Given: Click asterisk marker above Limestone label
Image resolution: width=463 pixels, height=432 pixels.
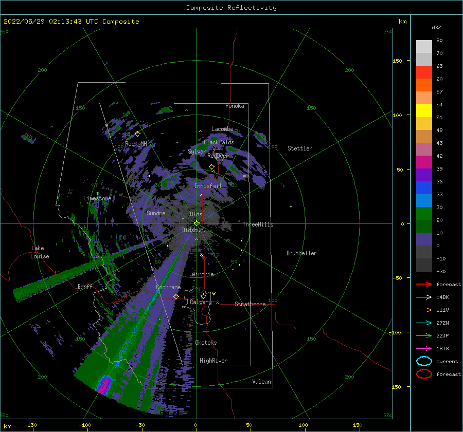Looking at the screenshot, I should [x=97, y=194].
